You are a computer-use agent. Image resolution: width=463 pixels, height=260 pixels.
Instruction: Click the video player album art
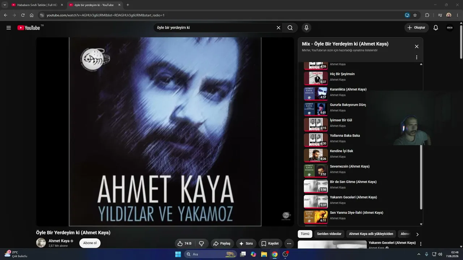tap(165, 132)
